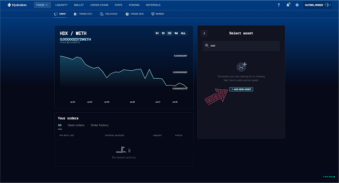Click the STATUS column header
339x183 pixels.
178,136
